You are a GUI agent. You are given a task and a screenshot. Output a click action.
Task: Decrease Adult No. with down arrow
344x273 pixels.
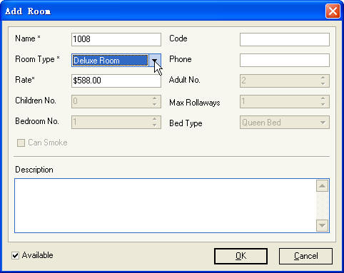click(323, 83)
